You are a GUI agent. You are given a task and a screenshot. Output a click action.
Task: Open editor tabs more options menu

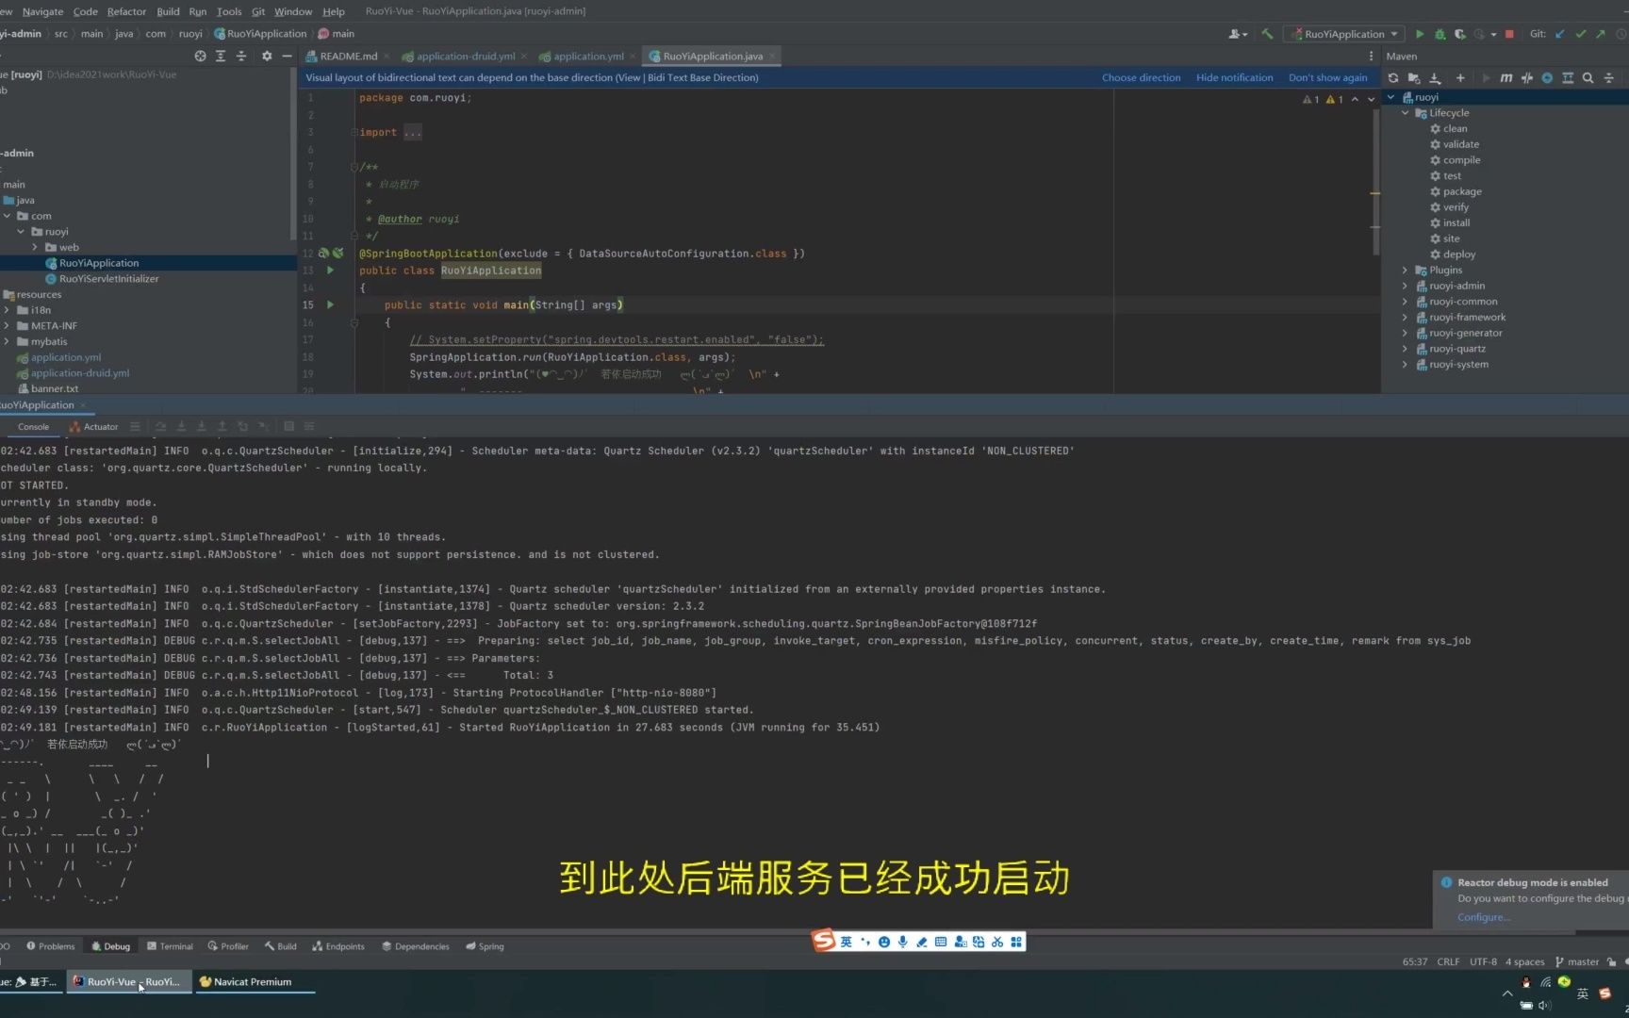pyautogui.click(x=1371, y=57)
